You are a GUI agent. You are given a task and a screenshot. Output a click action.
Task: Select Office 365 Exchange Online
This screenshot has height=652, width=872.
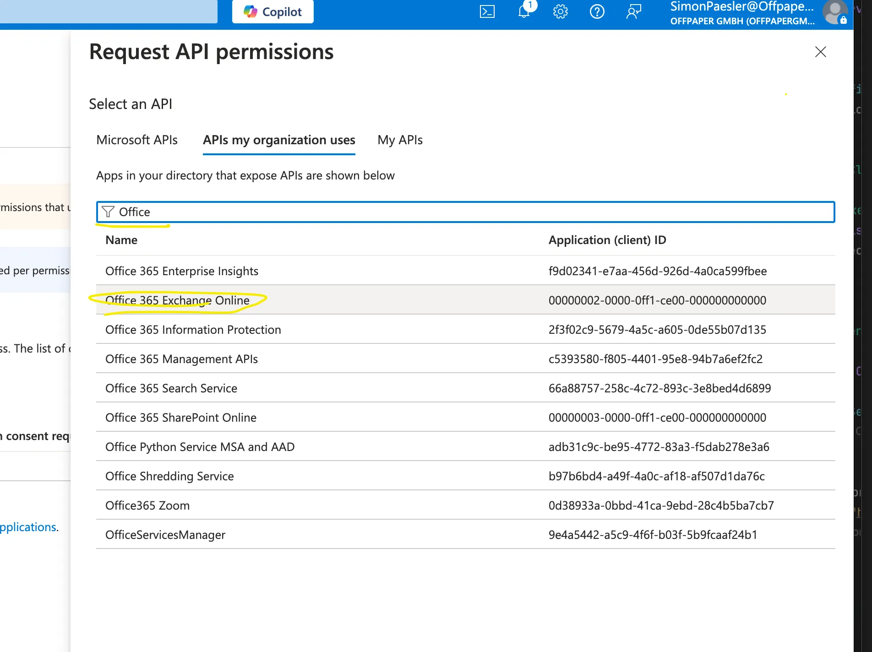178,300
